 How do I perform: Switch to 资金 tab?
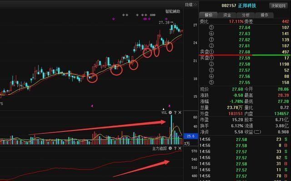[227, 15]
